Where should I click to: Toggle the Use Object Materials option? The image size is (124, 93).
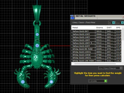pyautogui.click(x=121, y=68)
